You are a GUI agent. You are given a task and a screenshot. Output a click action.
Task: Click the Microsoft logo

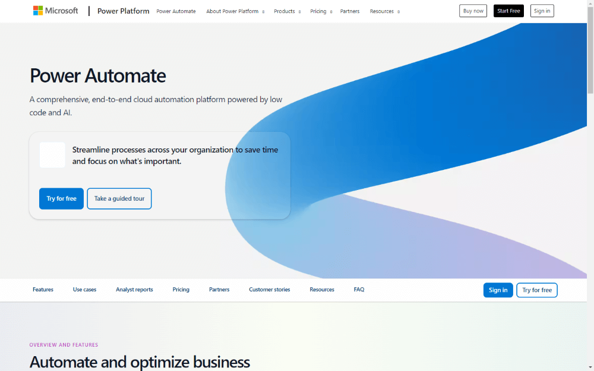(x=55, y=11)
